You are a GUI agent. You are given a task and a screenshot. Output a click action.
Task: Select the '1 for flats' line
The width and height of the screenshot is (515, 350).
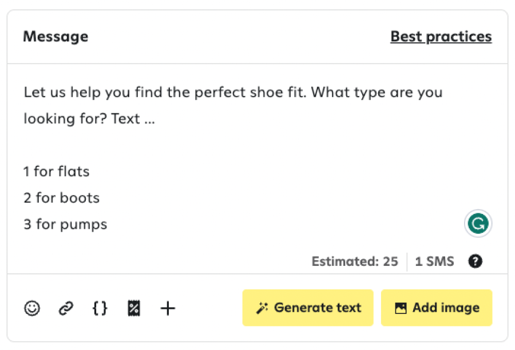pos(56,172)
